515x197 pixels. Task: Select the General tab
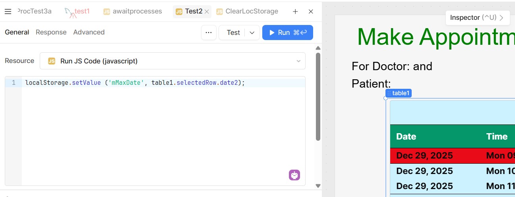click(x=17, y=32)
